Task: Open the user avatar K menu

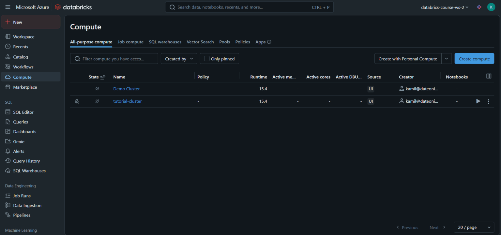Action: [491, 7]
